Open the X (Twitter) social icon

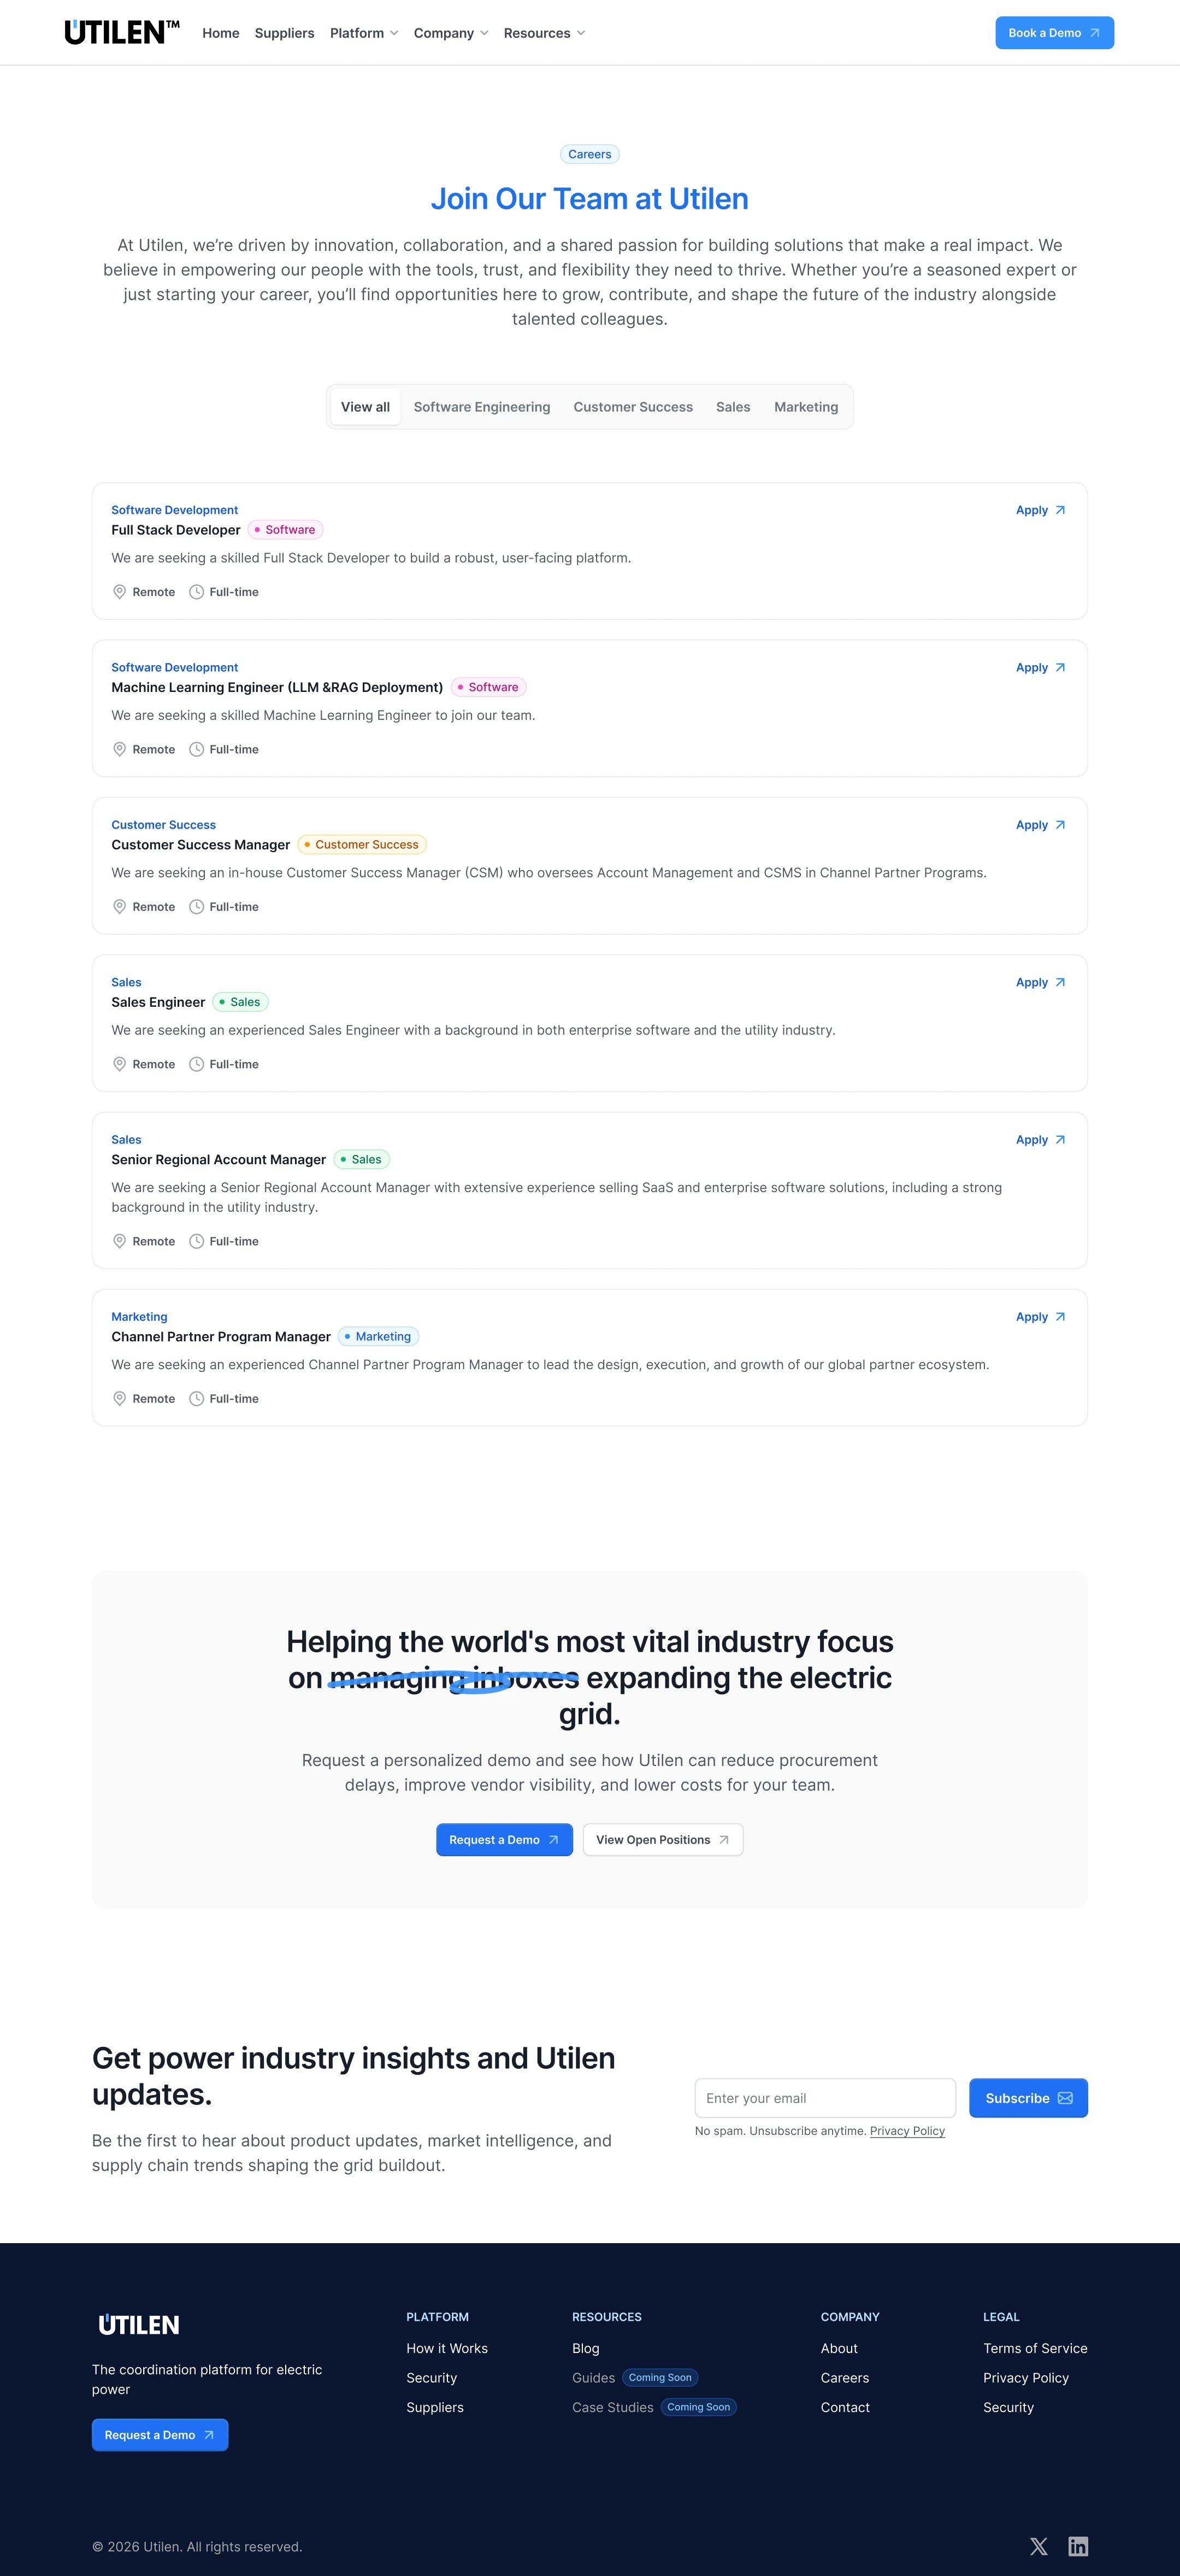[1039, 2546]
